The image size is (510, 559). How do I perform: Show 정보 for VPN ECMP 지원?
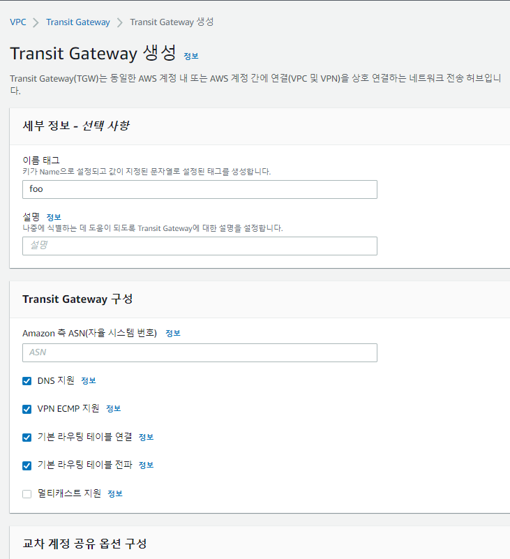click(114, 409)
